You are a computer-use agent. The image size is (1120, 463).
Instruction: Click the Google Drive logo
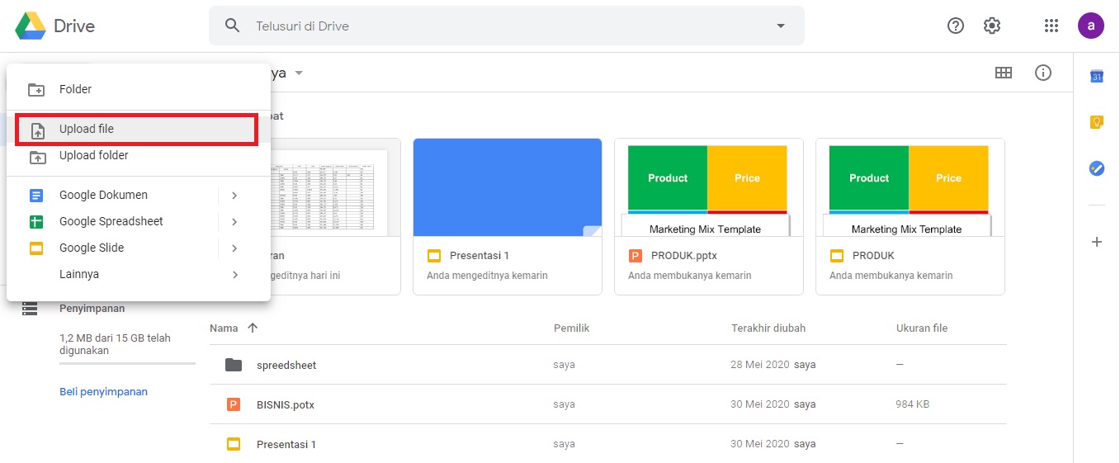point(31,26)
